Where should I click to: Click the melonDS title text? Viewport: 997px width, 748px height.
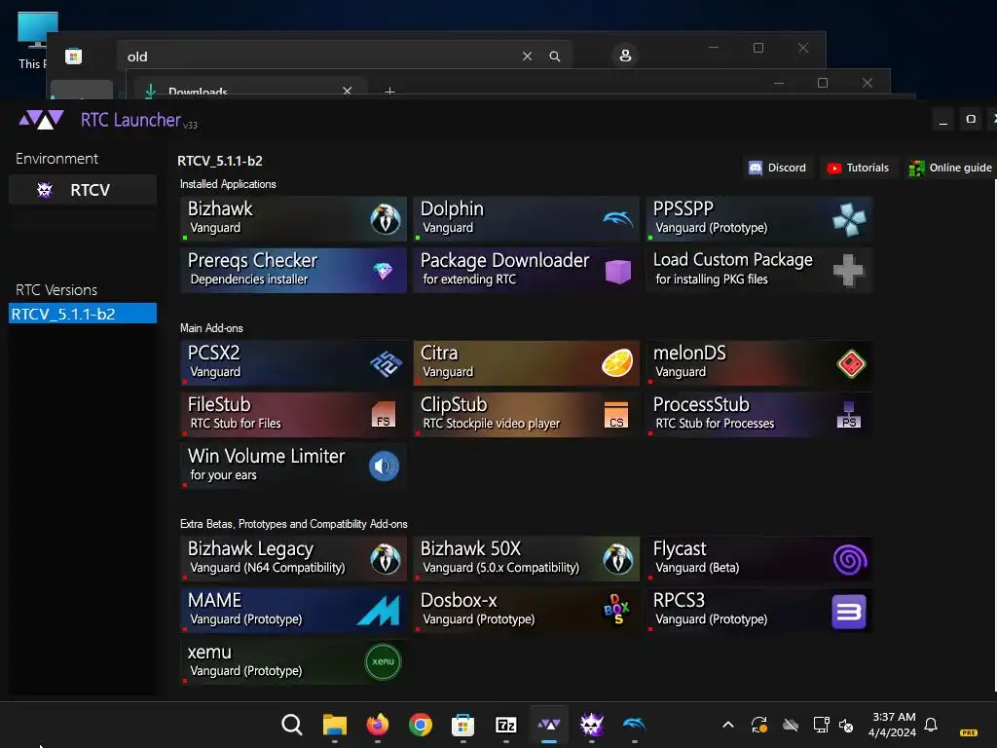(689, 353)
